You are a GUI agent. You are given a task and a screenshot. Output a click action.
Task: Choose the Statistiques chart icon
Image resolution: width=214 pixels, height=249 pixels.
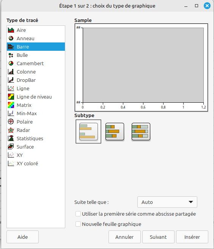click(11, 138)
